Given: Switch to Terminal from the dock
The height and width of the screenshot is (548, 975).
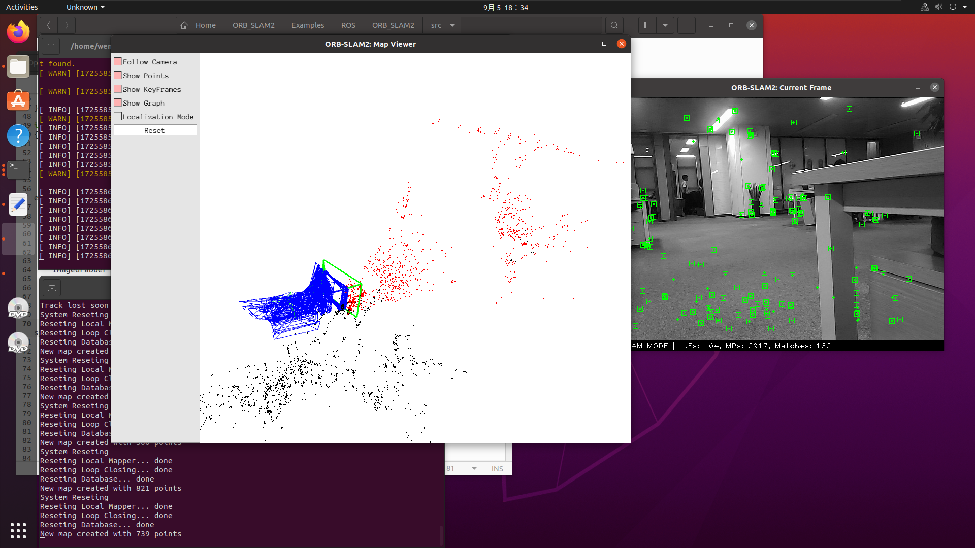Looking at the screenshot, I should tap(18, 169).
